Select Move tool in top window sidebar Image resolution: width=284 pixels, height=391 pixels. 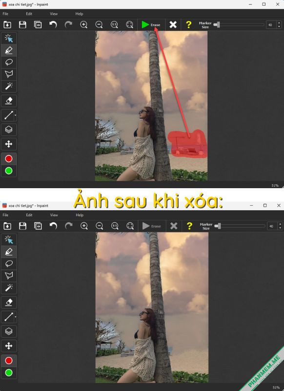coord(9,144)
